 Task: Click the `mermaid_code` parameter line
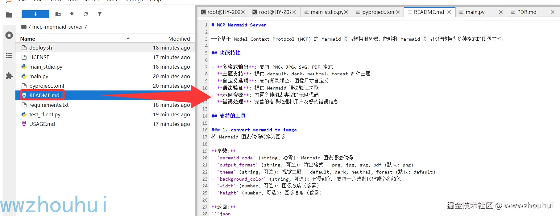[x=282, y=158]
